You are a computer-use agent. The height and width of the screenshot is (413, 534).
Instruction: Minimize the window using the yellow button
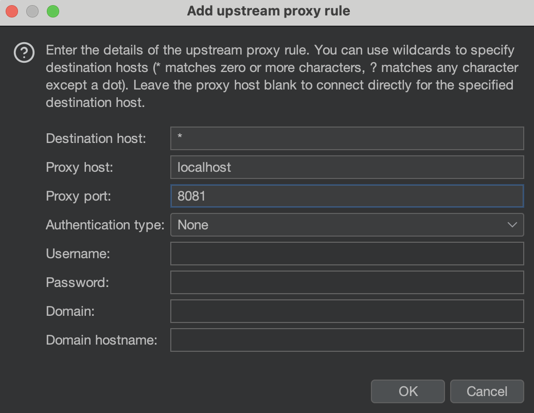pos(32,11)
